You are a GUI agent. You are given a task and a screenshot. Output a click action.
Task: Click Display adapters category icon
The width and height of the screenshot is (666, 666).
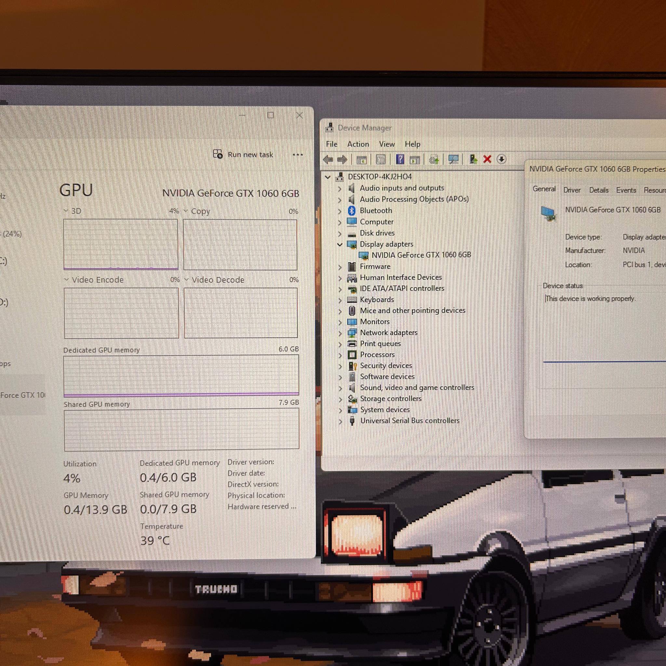click(x=352, y=244)
